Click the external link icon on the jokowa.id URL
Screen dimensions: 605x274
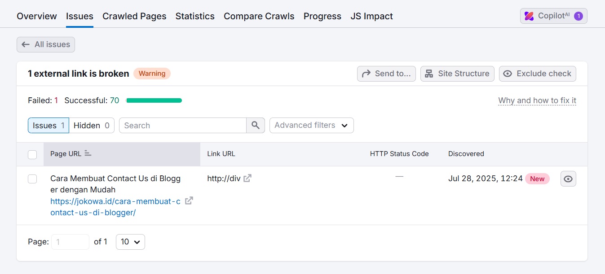pyautogui.click(x=189, y=200)
